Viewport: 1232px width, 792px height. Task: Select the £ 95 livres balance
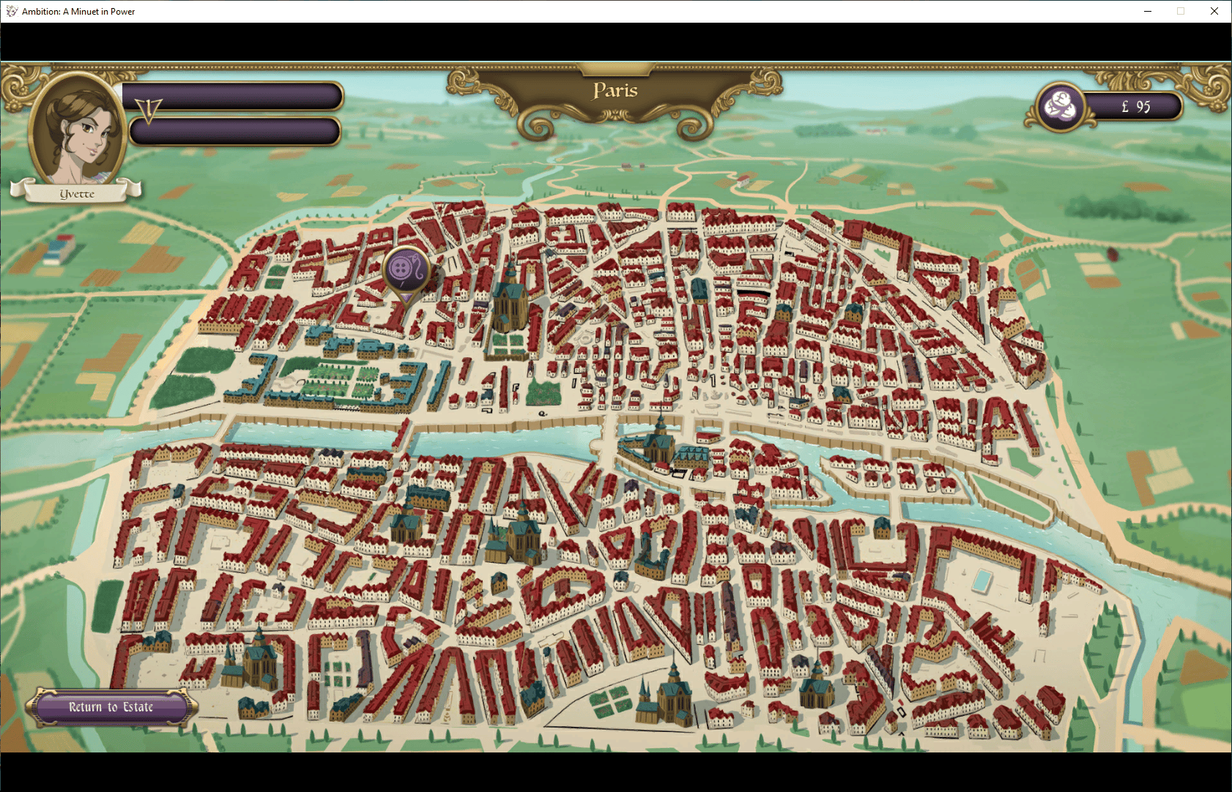[1135, 107]
